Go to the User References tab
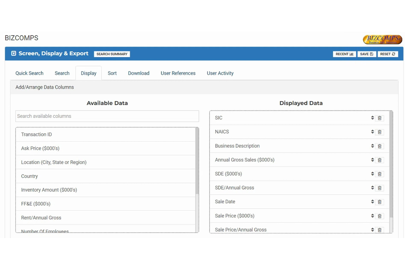 point(178,73)
